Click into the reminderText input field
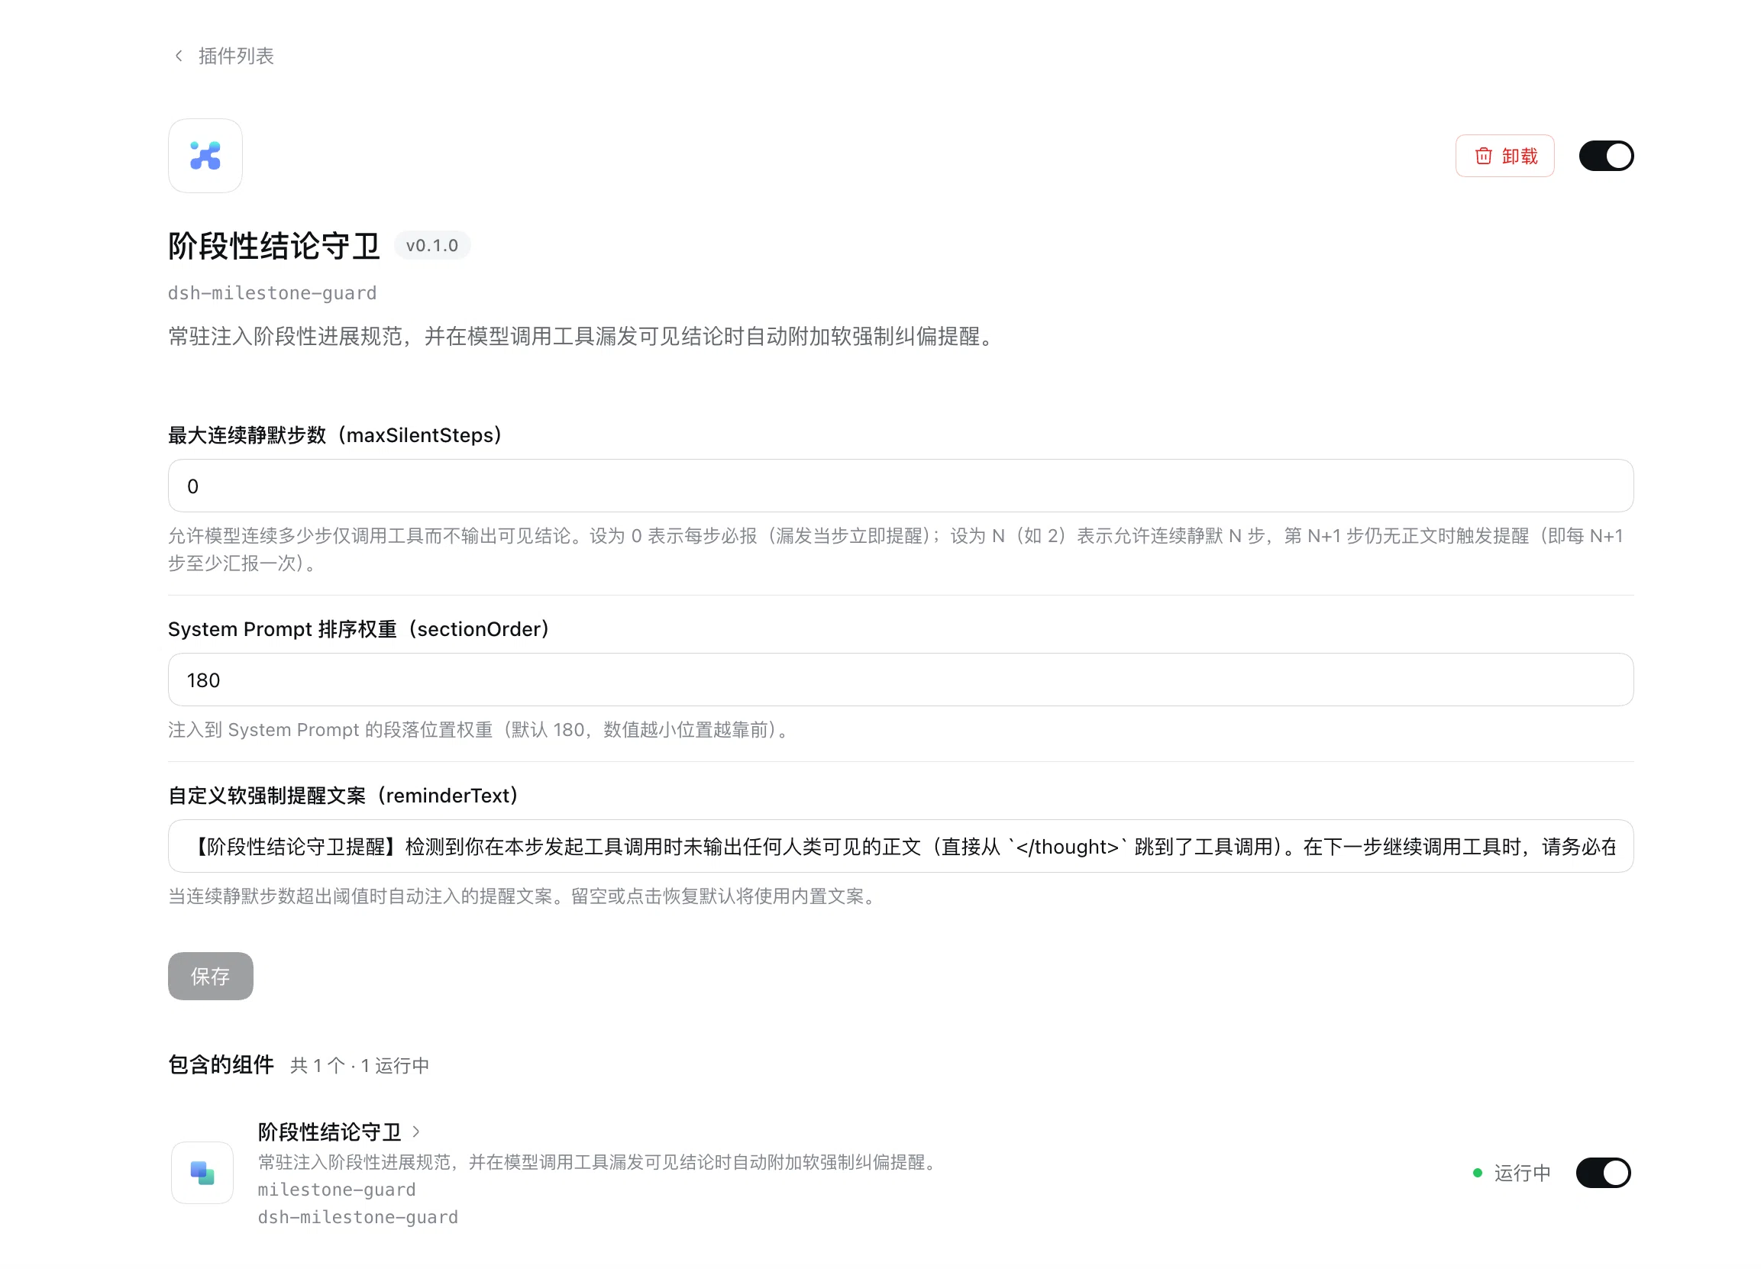The height and width of the screenshot is (1269, 1761). pos(901,847)
